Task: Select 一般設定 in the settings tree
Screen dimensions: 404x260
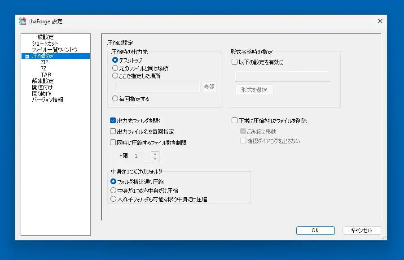Action: pos(43,37)
